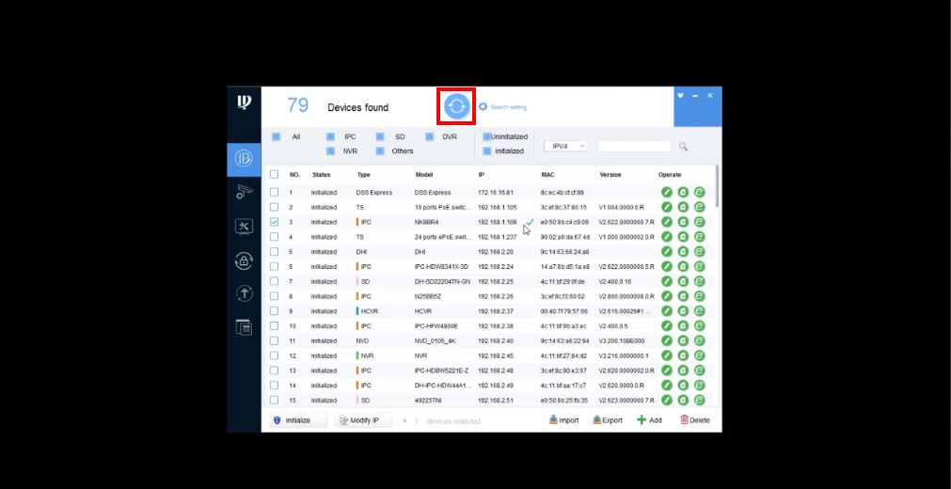Viewport: 951px width, 489px height.
Task: Edit IPC-HDW8341X-3D with pencil icon
Action: (667, 266)
